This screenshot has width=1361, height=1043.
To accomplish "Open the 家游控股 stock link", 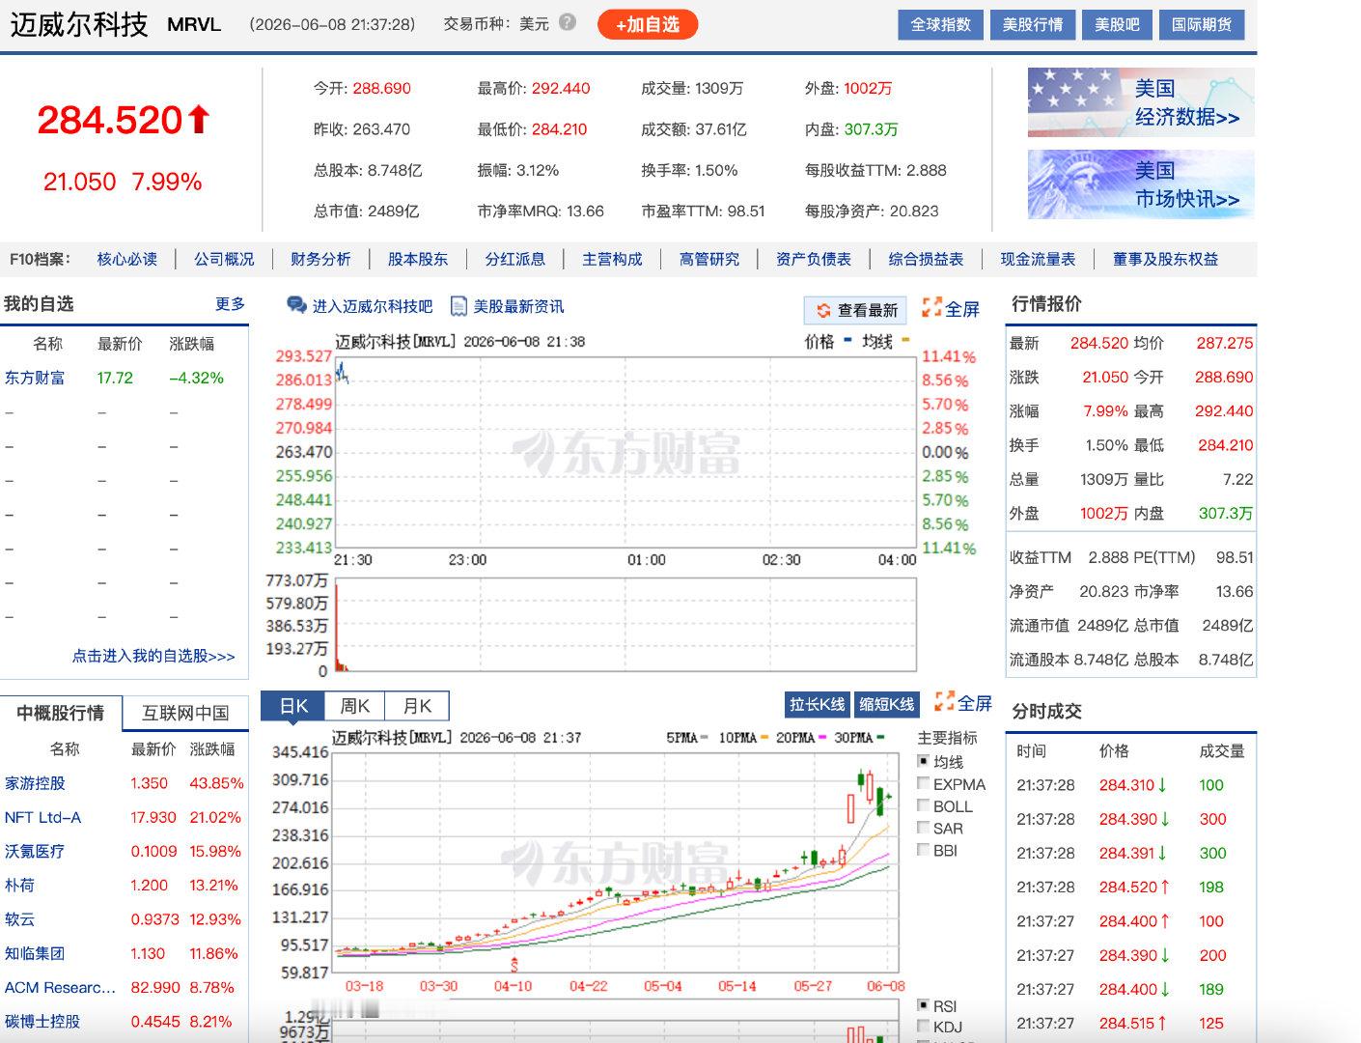I will [x=35, y=783].
